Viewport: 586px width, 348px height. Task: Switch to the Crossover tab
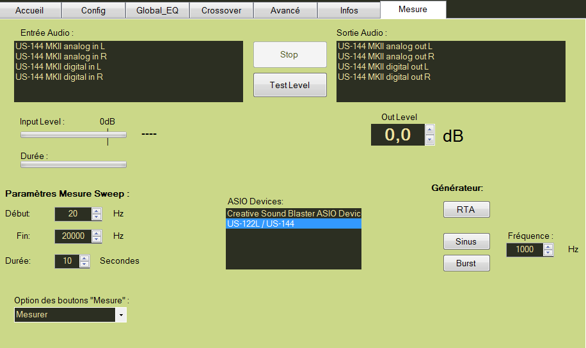tap(221, 10)
